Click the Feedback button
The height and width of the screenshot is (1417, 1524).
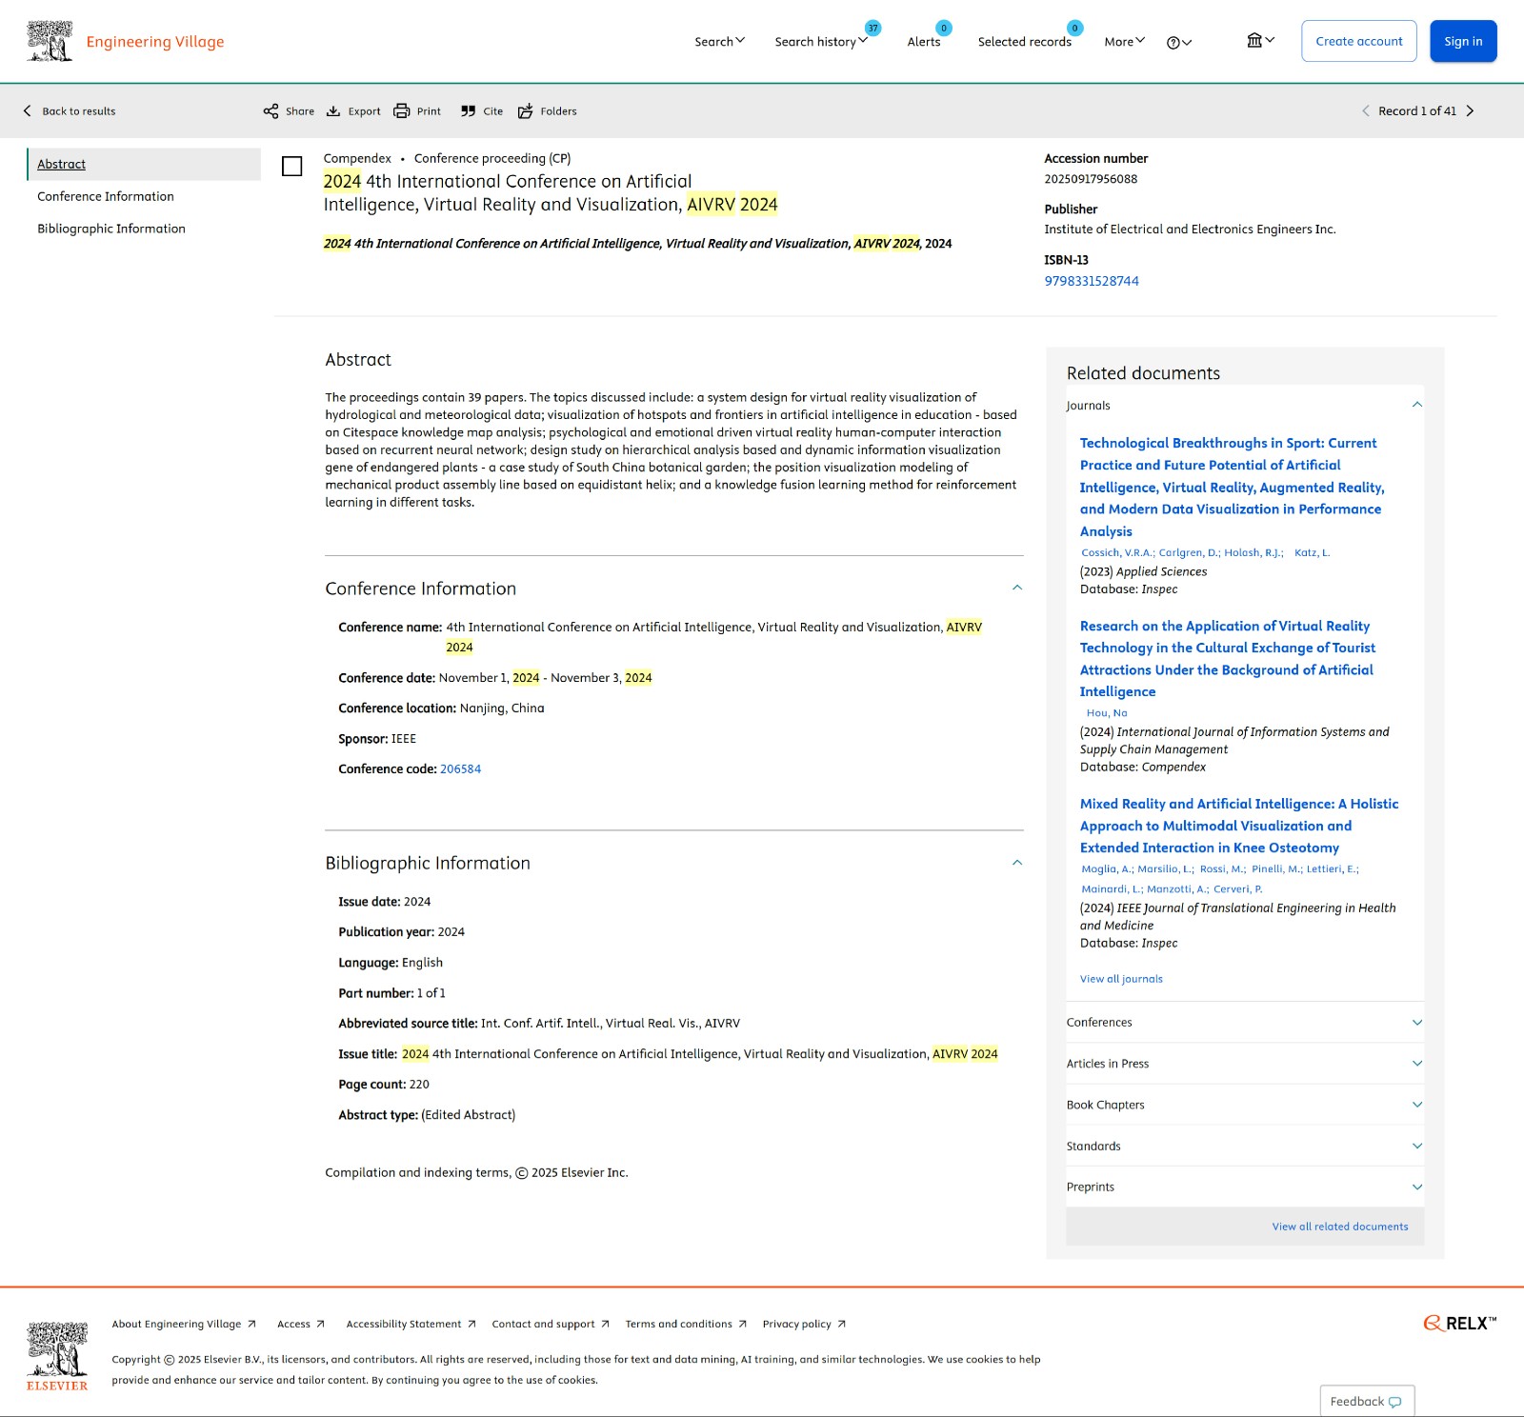click(x=1367, y=1401)
